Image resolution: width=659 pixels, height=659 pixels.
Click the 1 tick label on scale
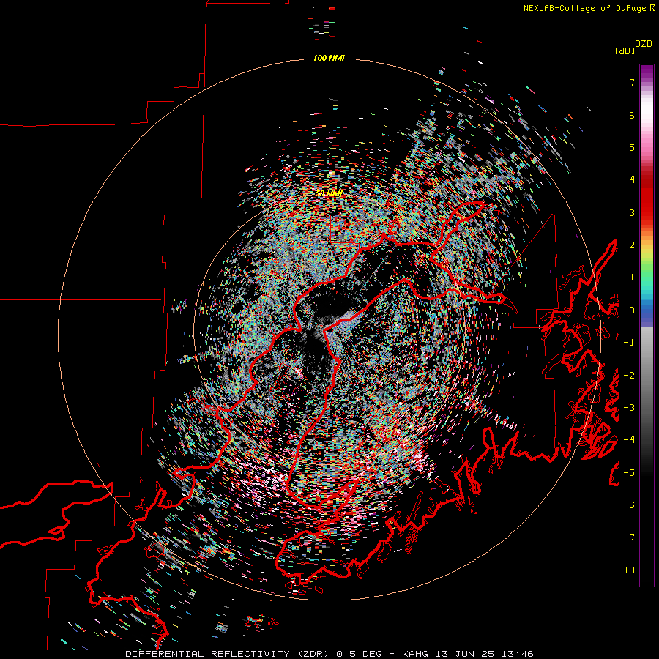pyautogui.click(x=632, y=278)
